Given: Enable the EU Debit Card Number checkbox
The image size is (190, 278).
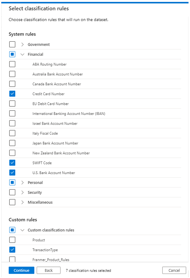Looking at the screenshot, I should coord(12,103).
